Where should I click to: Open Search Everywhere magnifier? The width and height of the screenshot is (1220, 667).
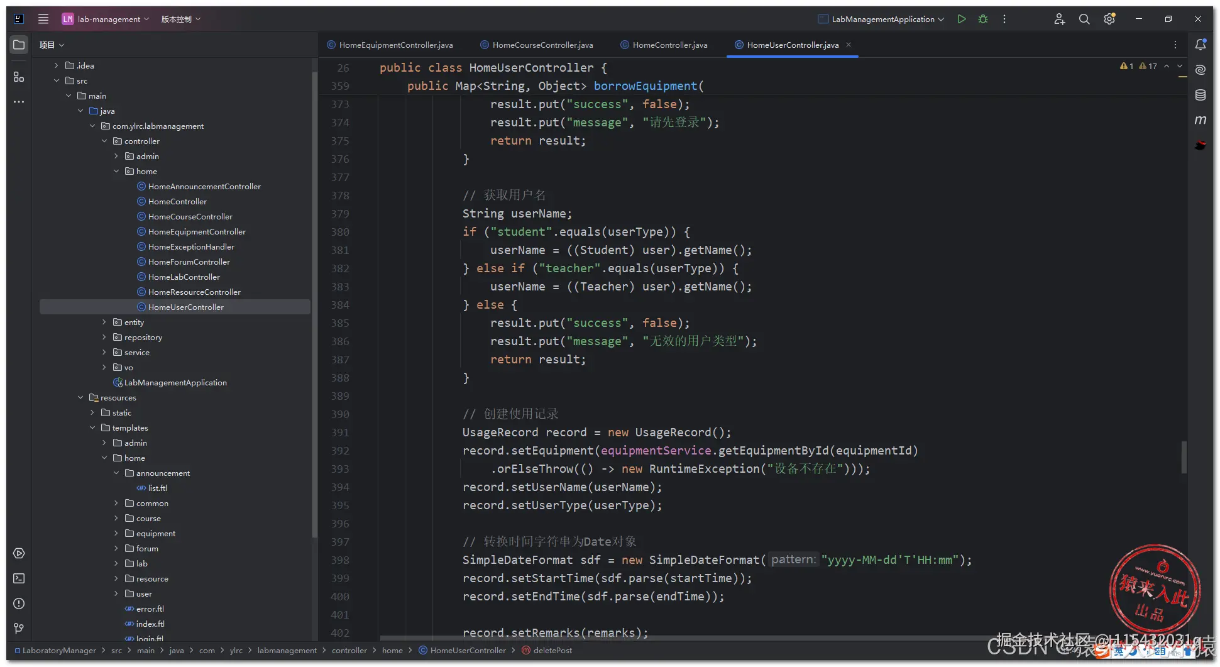click(x=1084, y=19)
